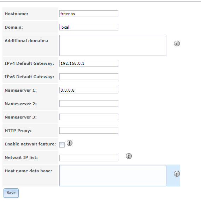
Task: Click the Domain field containing local
Action: (x=89, y=27)
